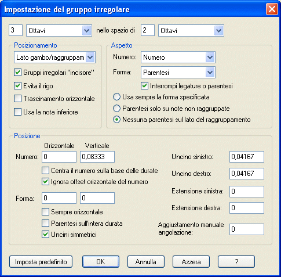Click the Azzera button
This screenshot has height=277, width=281.
(x=191, y=262)
